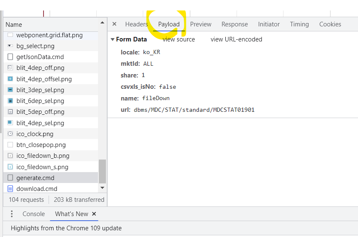Image resolution: width=358 pixels, height=237 pixels.
Task: Open the Console drawer tab
Action: pos(33,214)
